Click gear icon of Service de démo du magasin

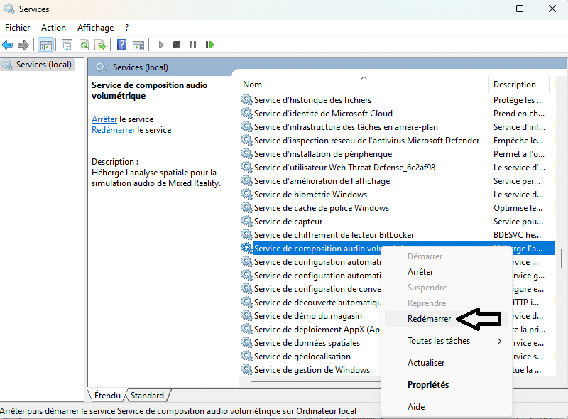coord(246,316)
